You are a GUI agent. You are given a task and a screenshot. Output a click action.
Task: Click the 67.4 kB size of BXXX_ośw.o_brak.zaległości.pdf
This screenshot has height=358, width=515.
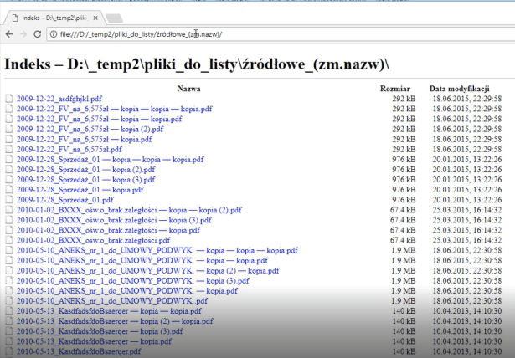click(x=403, y=240)
